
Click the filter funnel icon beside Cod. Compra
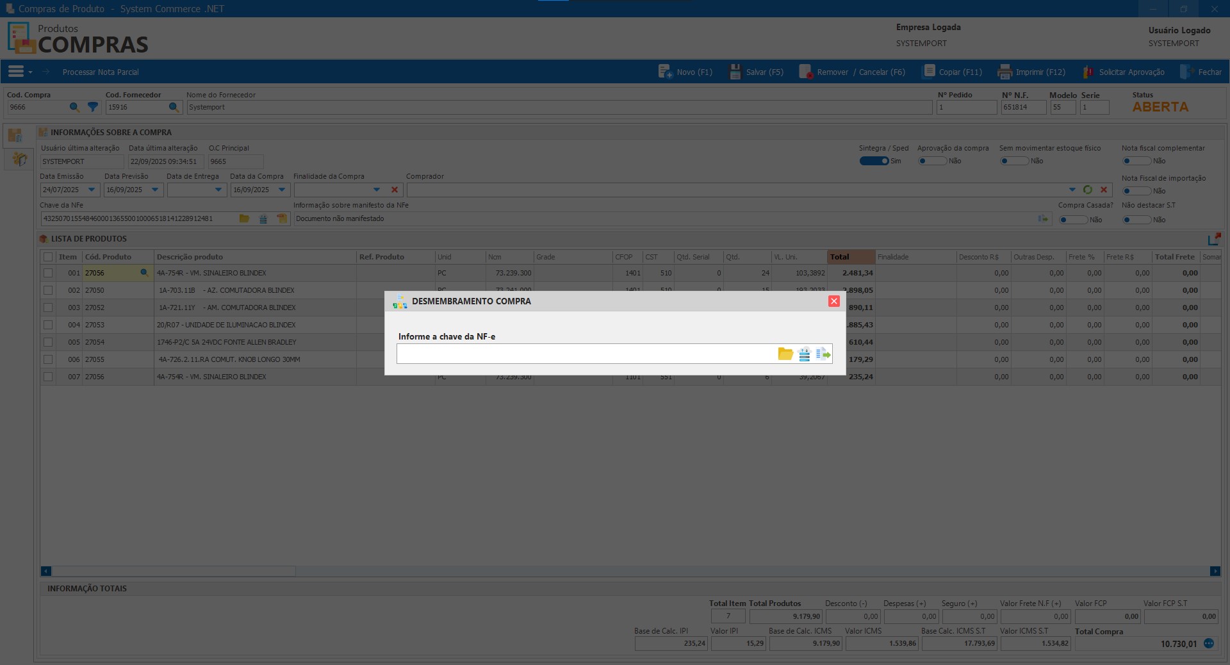(x=93, y=107)
